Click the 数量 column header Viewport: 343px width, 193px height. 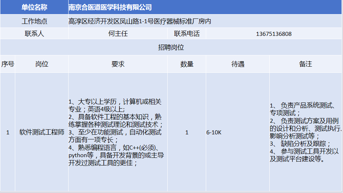[187, 64]
